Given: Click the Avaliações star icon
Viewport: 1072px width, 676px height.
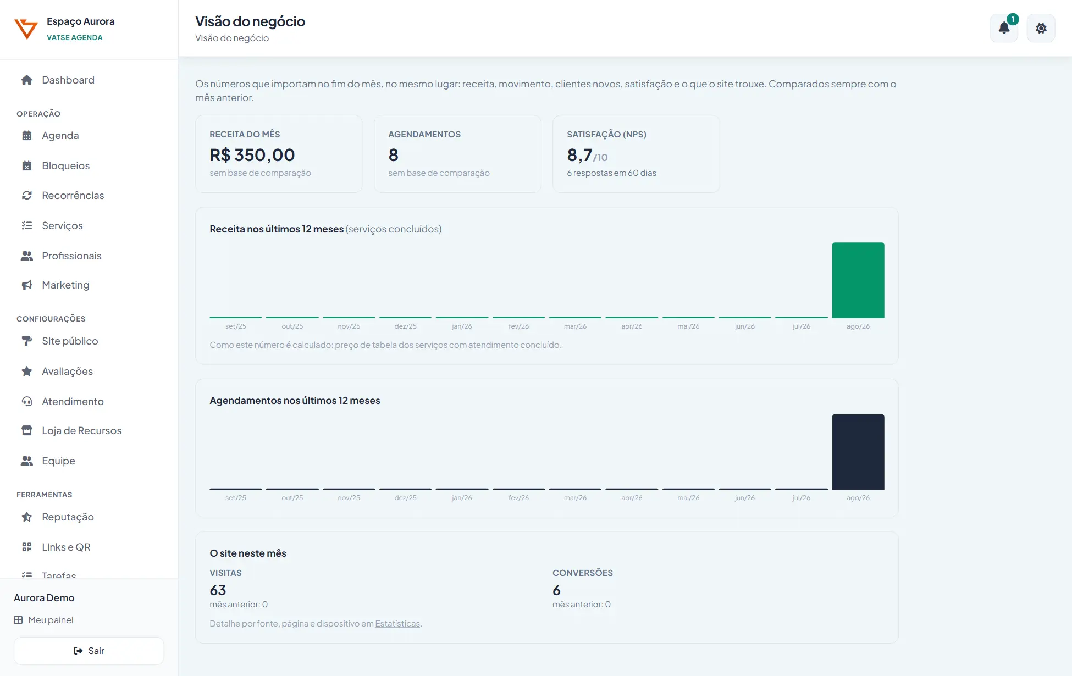Looking at the screenshot, I should click(26, 371).
